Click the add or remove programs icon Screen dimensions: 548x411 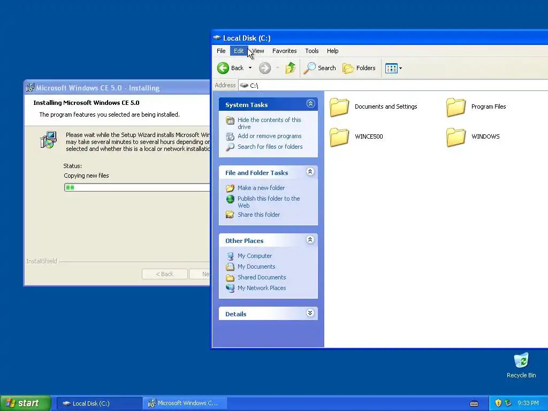click(x=230, y=136)
